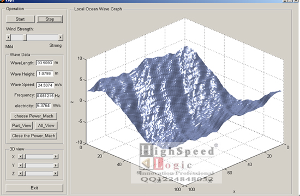Screen dimensions: 300x196
Task: Click the Y view slider right arrow
Action: click(x=56, y=166)
